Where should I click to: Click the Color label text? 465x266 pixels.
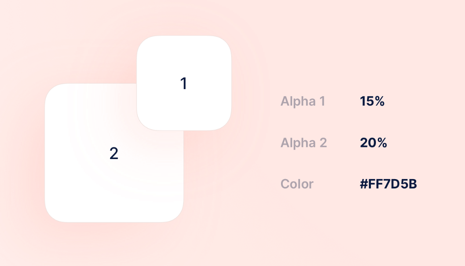297,184
